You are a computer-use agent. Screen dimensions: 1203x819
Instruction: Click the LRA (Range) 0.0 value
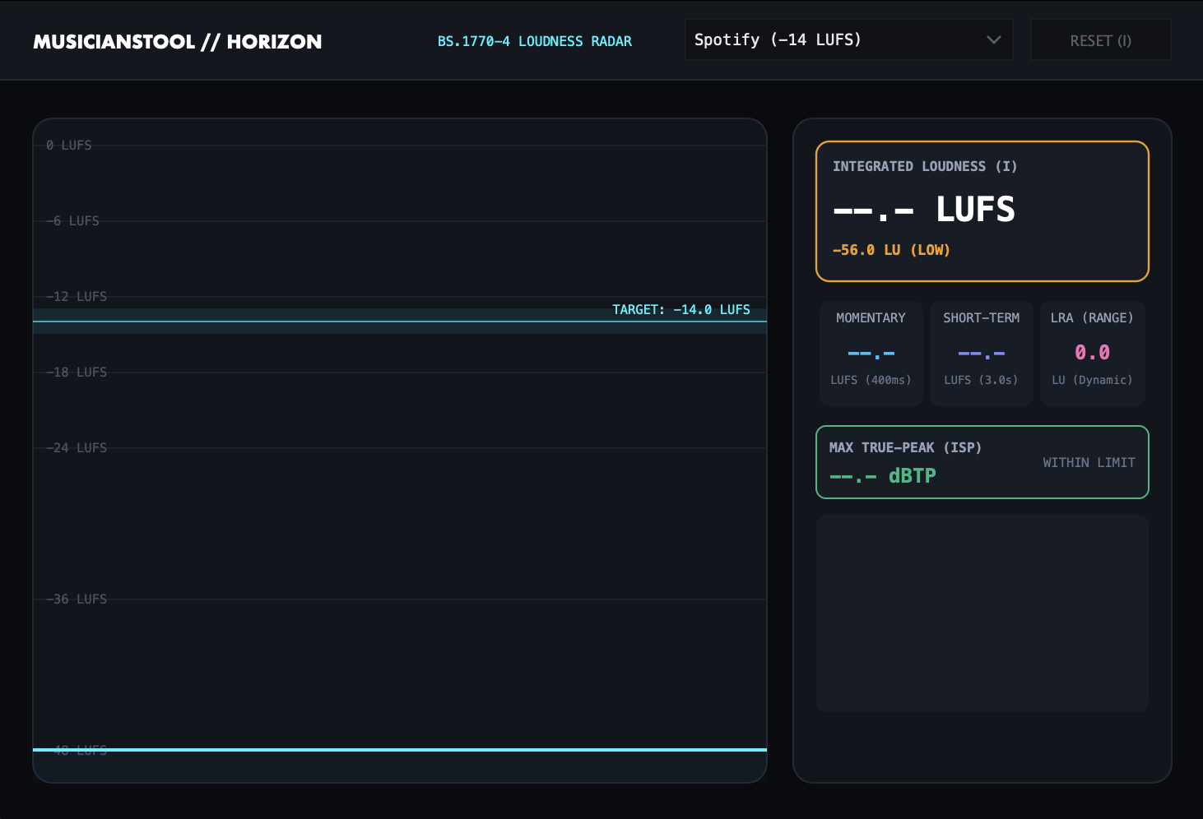[1092, 353]
